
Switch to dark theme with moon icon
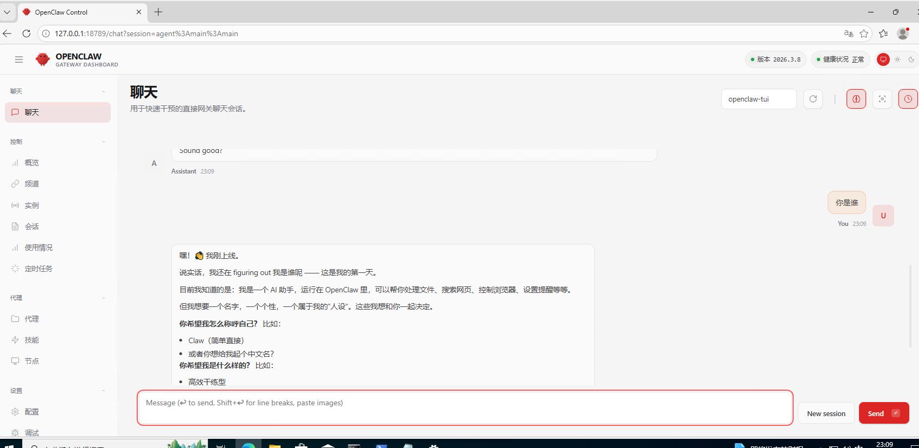[x=911, y=59]
